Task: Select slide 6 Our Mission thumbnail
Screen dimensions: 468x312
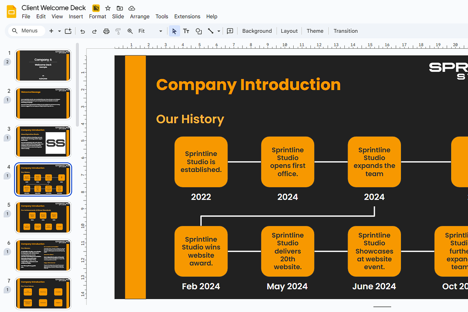Action: tap(43, 255)
